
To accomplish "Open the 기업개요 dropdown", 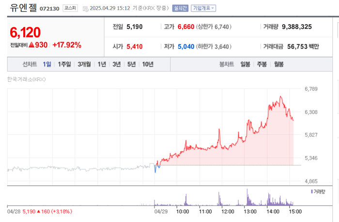I will [203, 8].
